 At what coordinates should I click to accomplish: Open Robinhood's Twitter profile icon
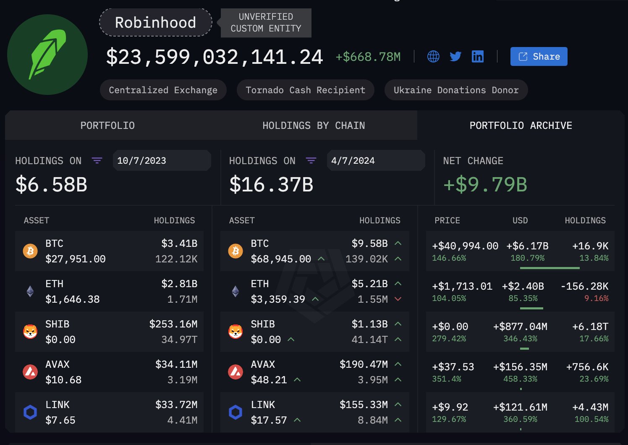[x=455, y=56]
